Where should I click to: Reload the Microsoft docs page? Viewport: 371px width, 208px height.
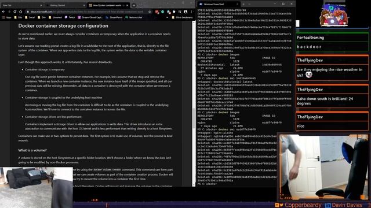click(14, 12)
